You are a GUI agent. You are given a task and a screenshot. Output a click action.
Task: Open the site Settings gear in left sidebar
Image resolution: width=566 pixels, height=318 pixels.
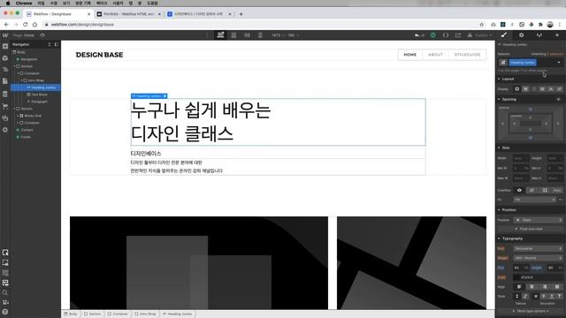pos(5,130)
